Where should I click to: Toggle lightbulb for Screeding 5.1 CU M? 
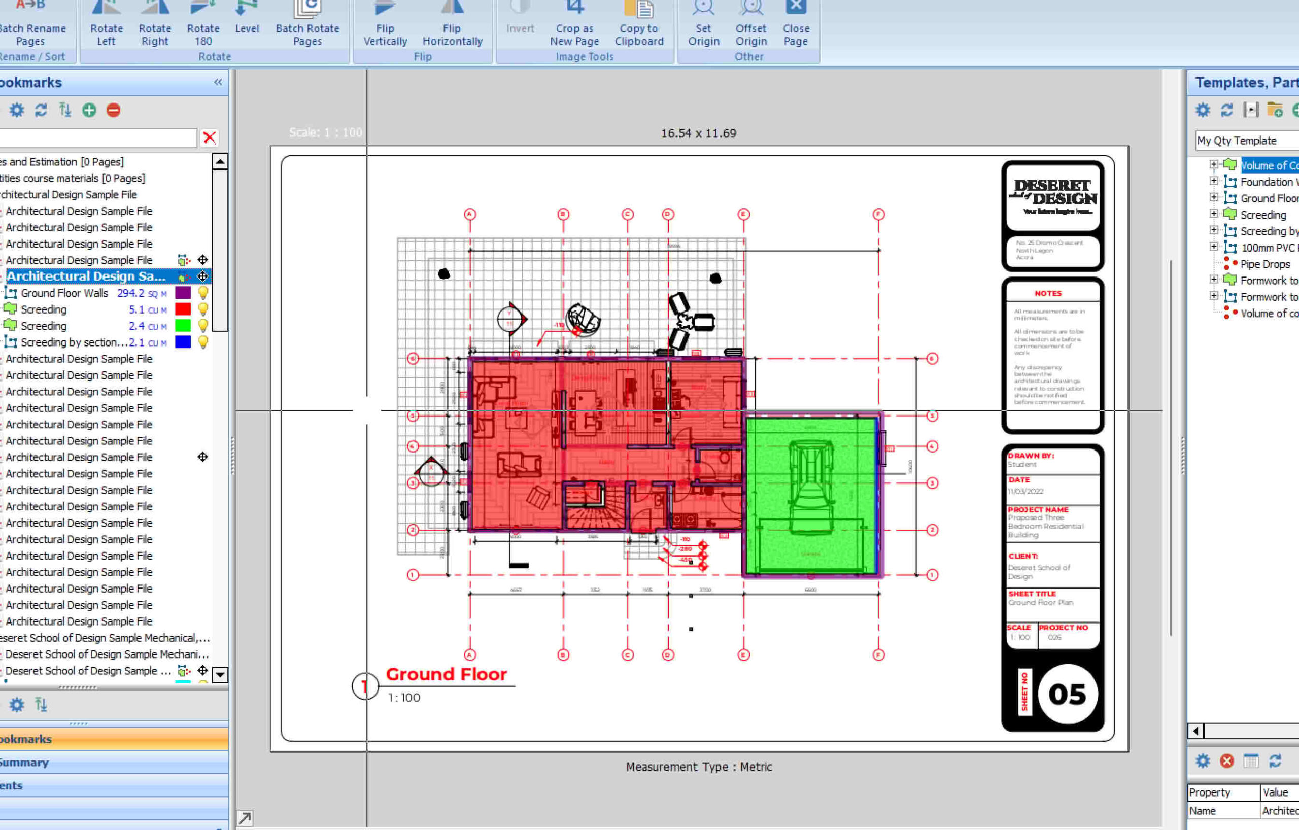point(203,309)
